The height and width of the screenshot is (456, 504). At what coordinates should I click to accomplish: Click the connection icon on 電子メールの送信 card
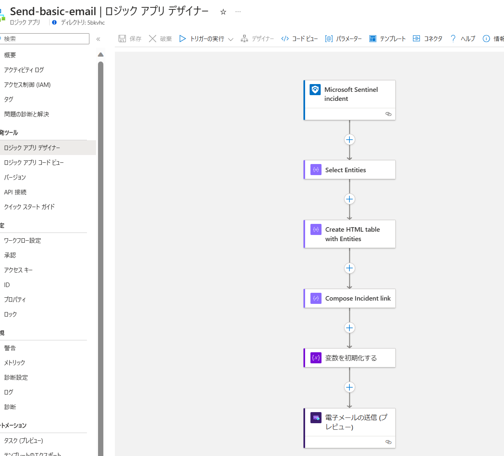(388, 442)
